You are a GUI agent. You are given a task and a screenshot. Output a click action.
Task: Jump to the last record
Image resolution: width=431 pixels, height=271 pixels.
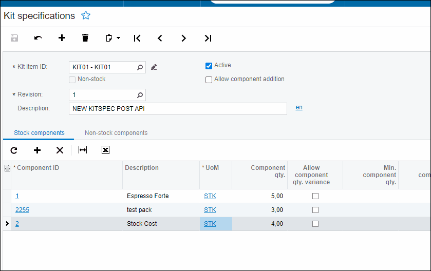[x=208, y=38]
